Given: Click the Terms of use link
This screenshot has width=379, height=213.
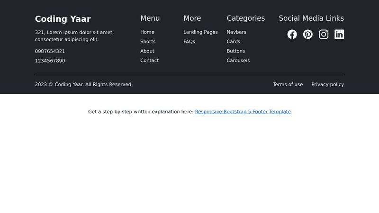Looking at the screenshot, I should click(x=288, y=85).
